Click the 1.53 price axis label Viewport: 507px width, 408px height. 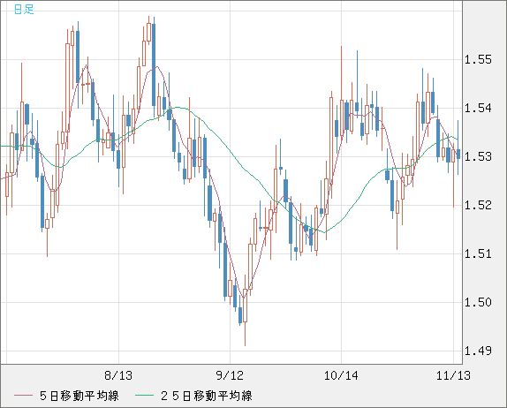478,156
